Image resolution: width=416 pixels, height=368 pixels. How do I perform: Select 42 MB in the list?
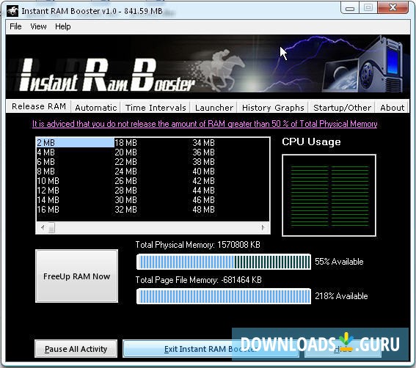click(203, 181)
